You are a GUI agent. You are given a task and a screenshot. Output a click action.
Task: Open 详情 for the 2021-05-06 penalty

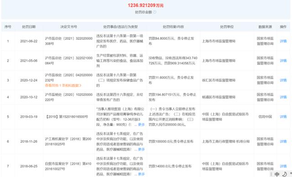[283, 61]
